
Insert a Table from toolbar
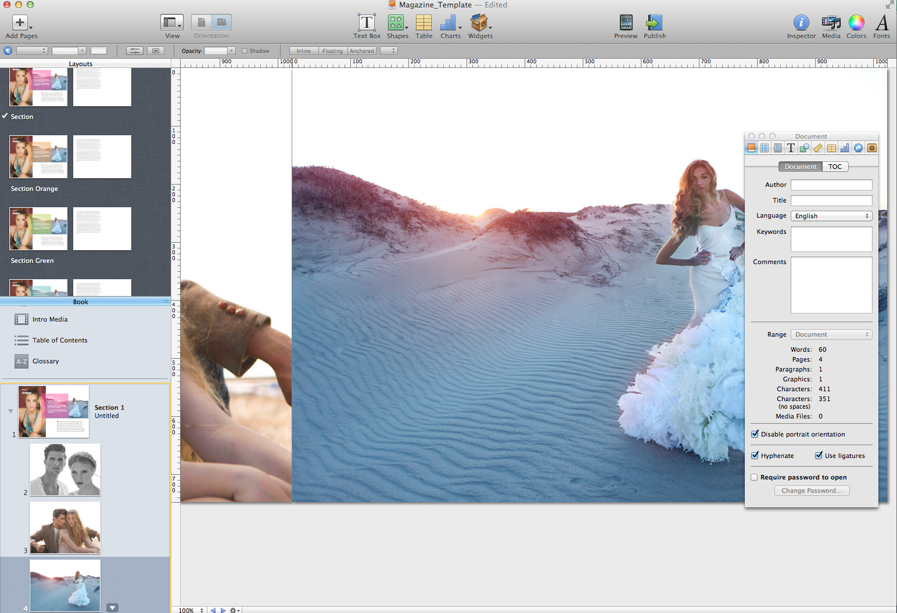[424, 23]
